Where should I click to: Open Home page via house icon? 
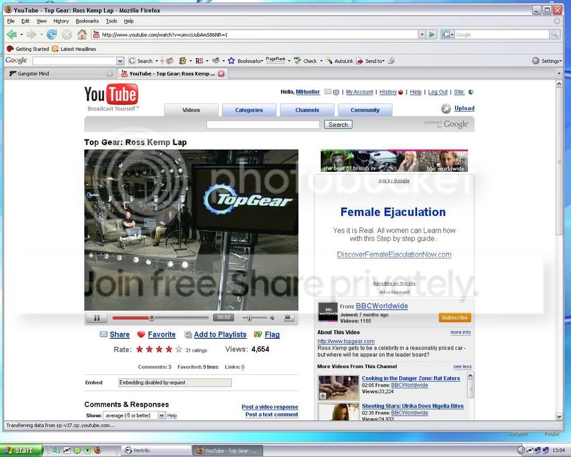pos(82,35)
